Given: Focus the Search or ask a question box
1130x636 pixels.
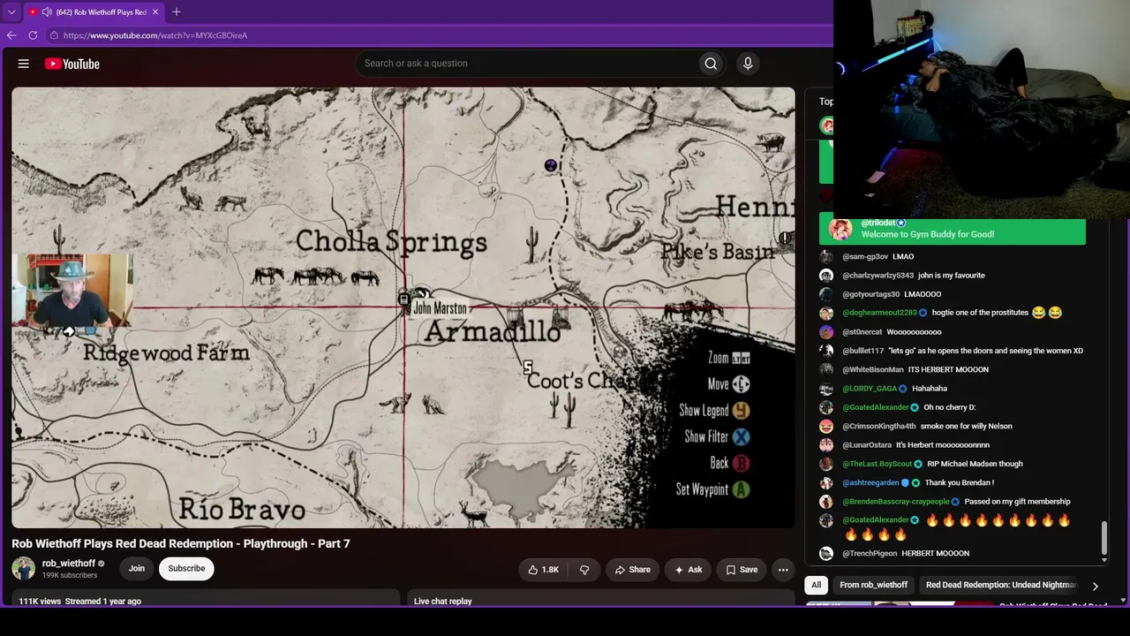Looking at the screenshot, I should [x=526, y=64].
